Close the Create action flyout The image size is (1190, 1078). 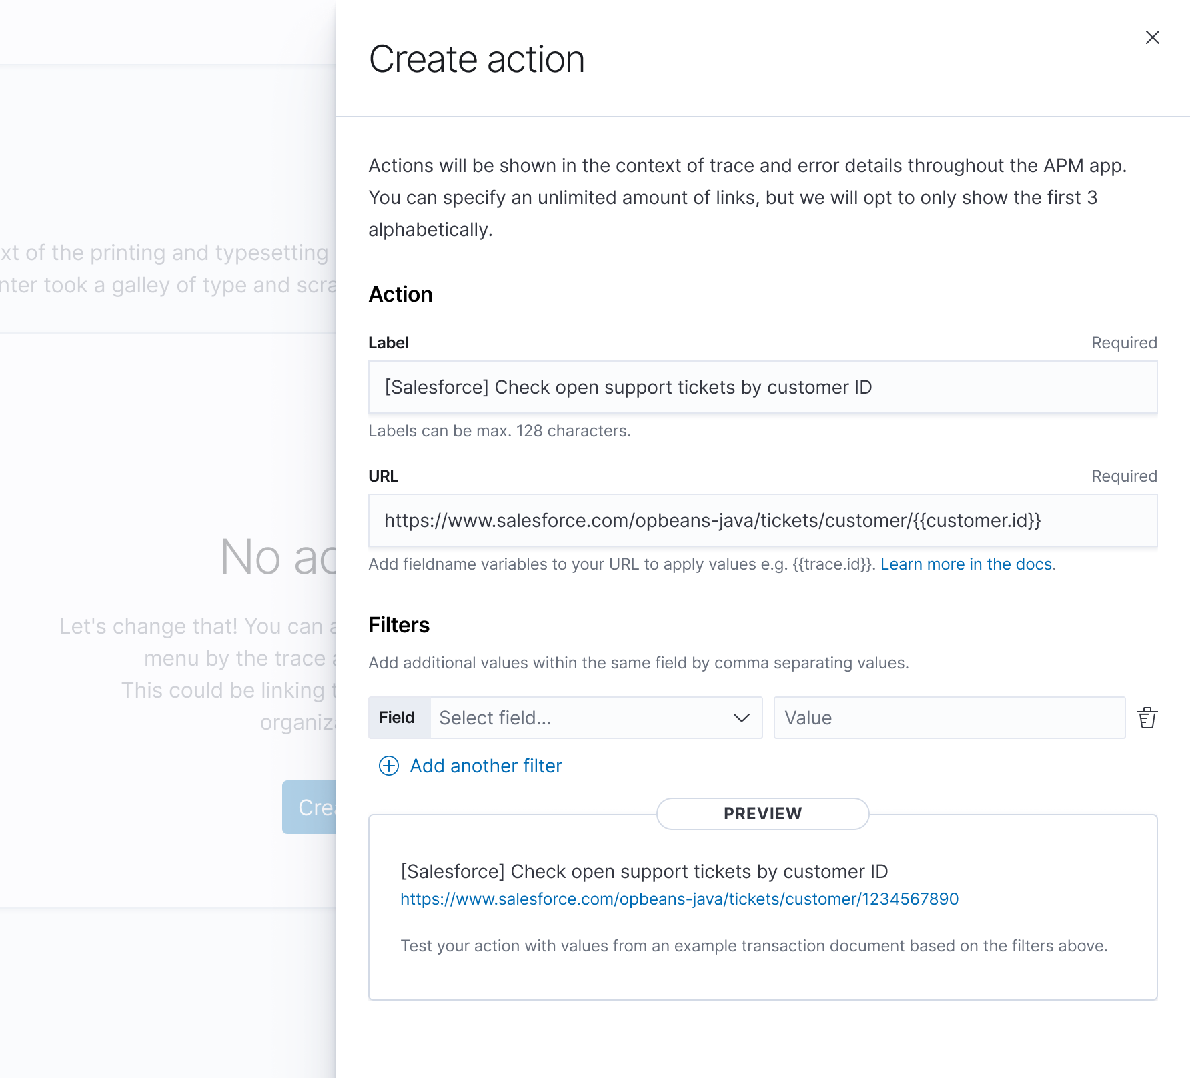[1153, 37]
